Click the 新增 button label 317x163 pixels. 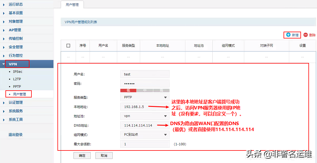coord(295,35)
